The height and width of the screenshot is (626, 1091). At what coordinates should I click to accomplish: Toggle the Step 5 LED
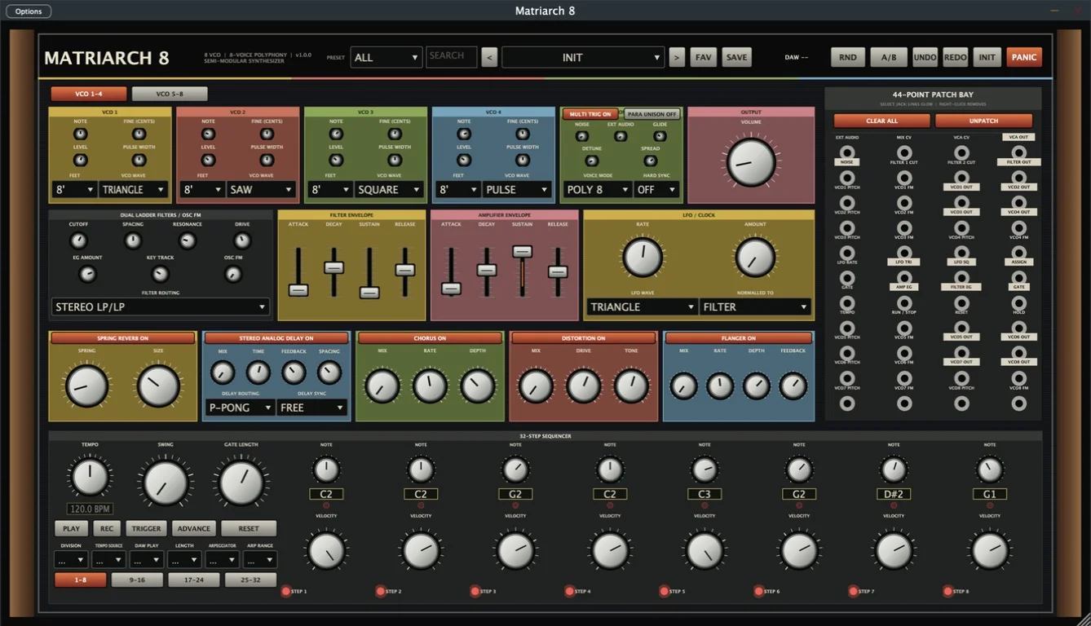point(664,591)
